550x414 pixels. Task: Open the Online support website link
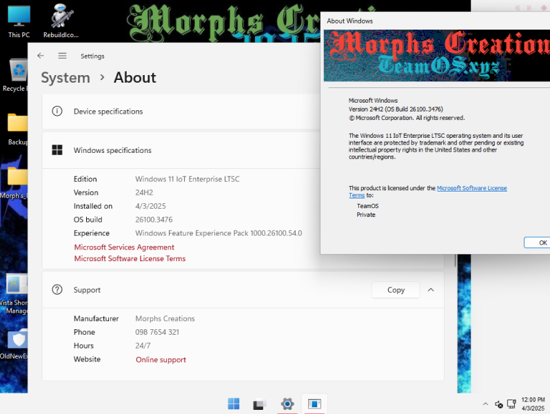(161, 360)
